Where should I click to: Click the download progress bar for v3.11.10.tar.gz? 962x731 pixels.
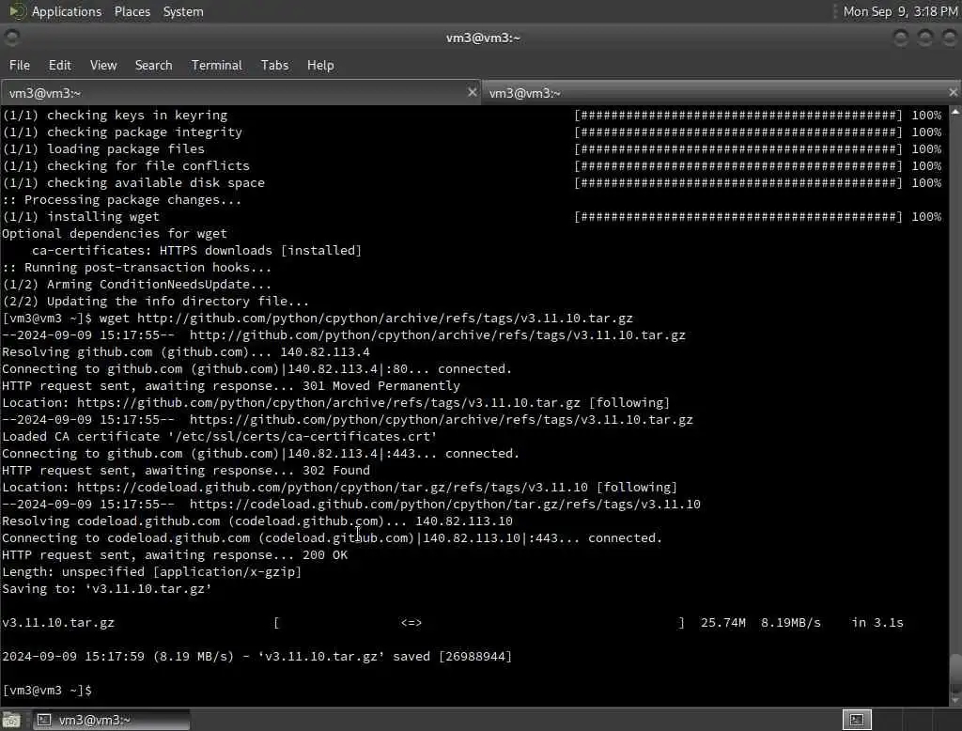pyautogui.click(x=478, y=622)
